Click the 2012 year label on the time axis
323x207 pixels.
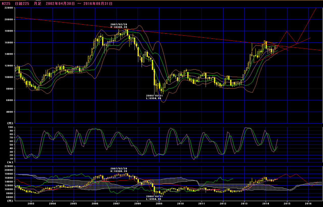[x=223, y=203]
